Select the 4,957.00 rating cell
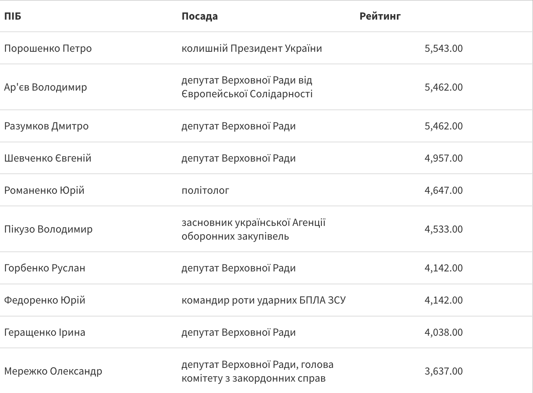Image resolution: width=533 pixels, height=393 pixels. 444,158
